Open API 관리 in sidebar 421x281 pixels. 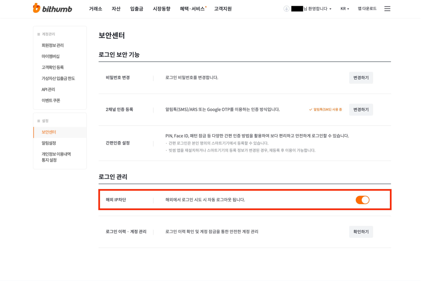49,90
